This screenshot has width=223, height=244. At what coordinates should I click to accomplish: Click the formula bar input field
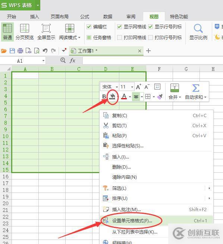(x=153, y=60)
